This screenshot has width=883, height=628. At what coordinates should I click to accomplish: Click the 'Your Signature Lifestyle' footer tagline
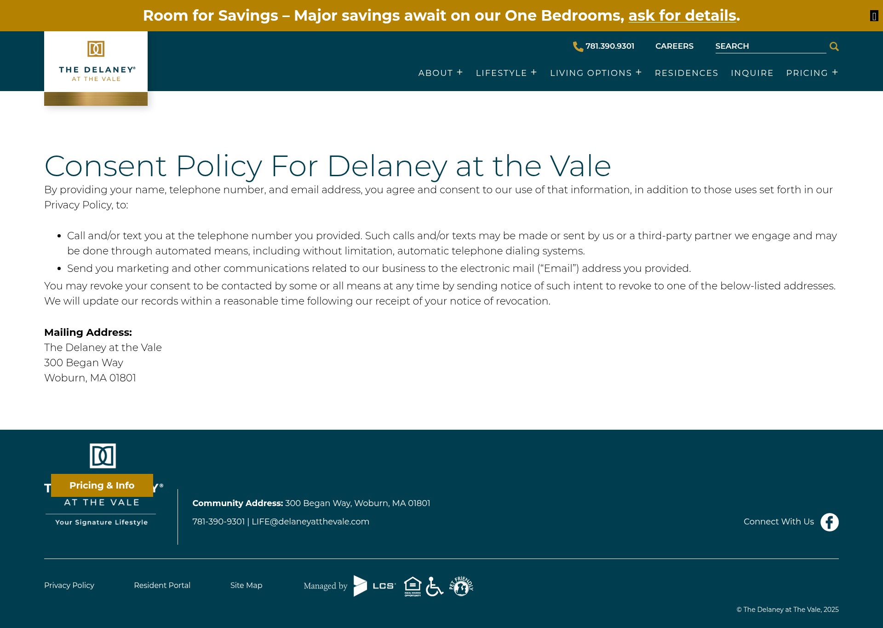[x=102, y=522]
